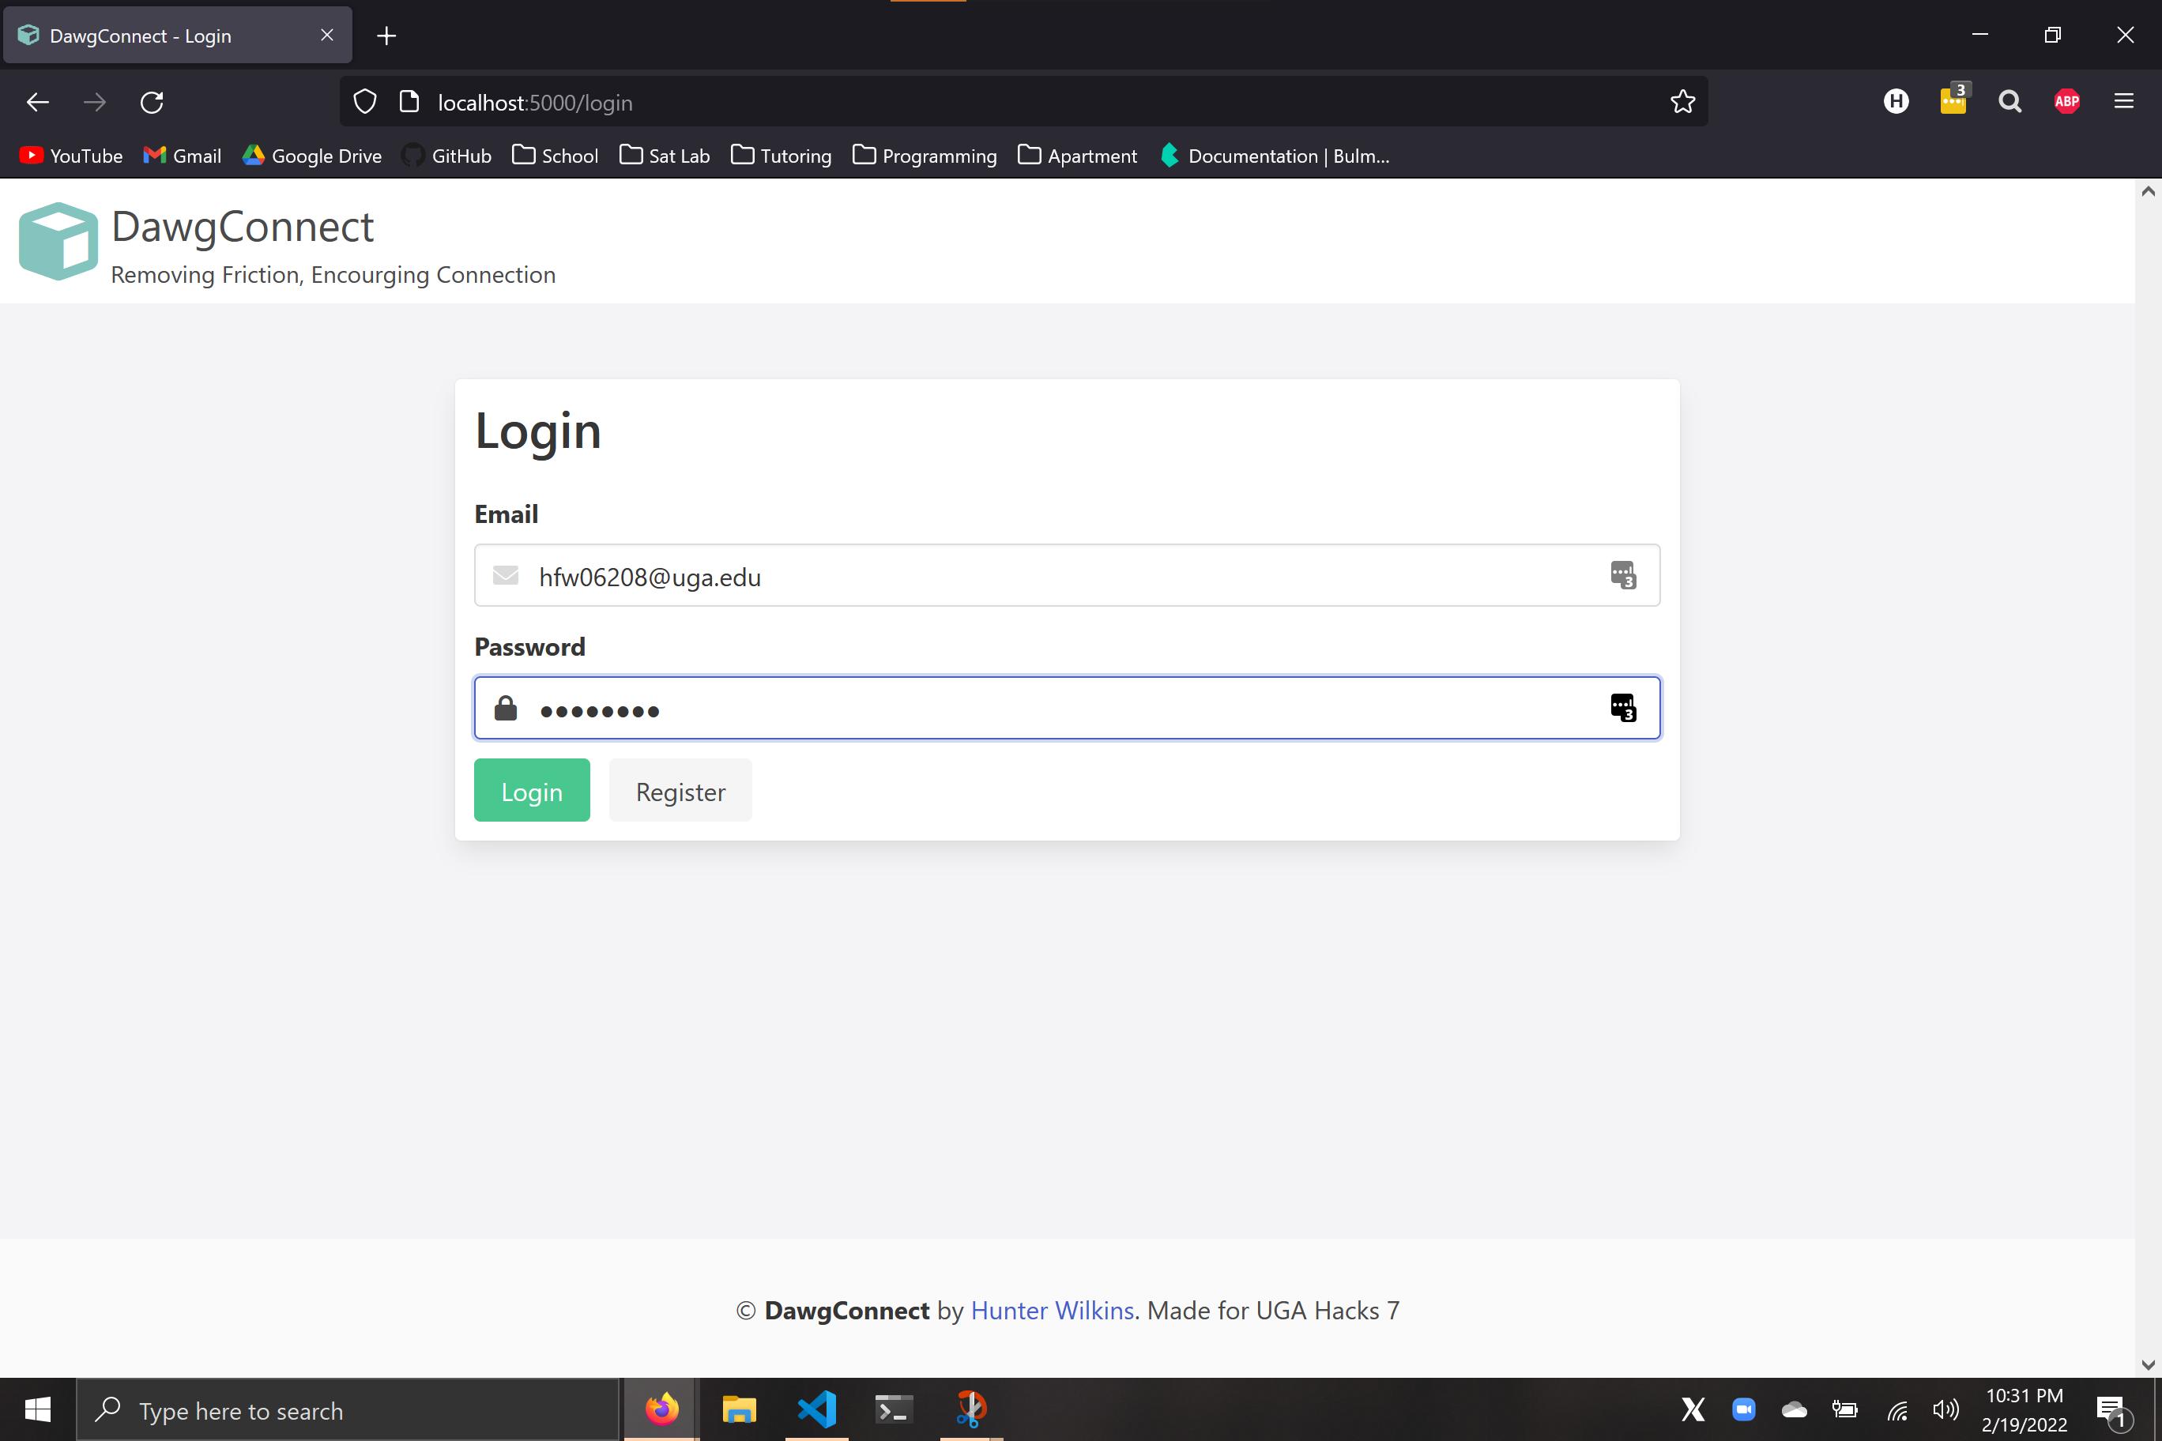Click the H extension toolbar icon

click(x=1896, y=102)
